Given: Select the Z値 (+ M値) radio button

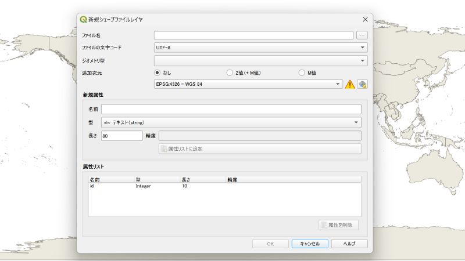Looking at the screenshot, I should (230, 73).
